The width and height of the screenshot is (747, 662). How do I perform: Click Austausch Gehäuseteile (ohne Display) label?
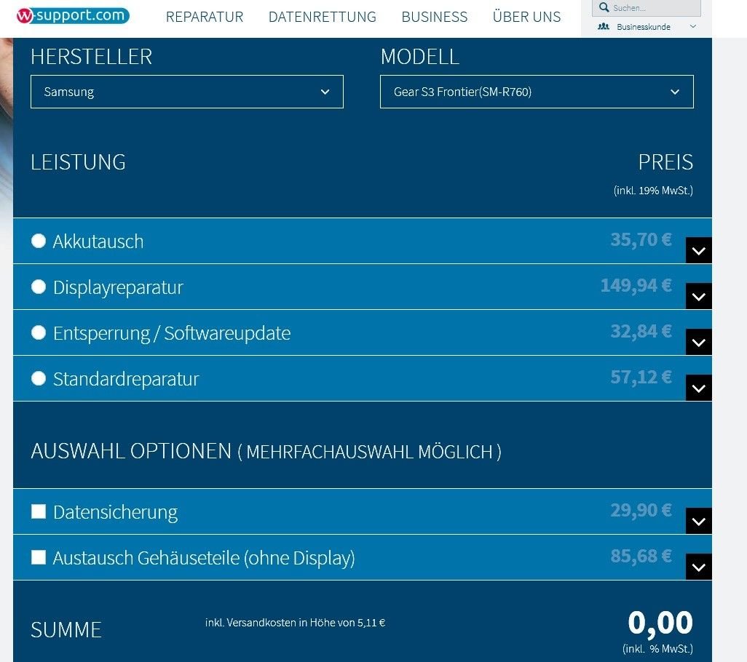pos(204,558)
